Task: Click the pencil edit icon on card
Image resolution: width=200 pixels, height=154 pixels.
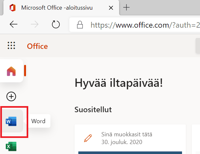Action: click(88, 138)
